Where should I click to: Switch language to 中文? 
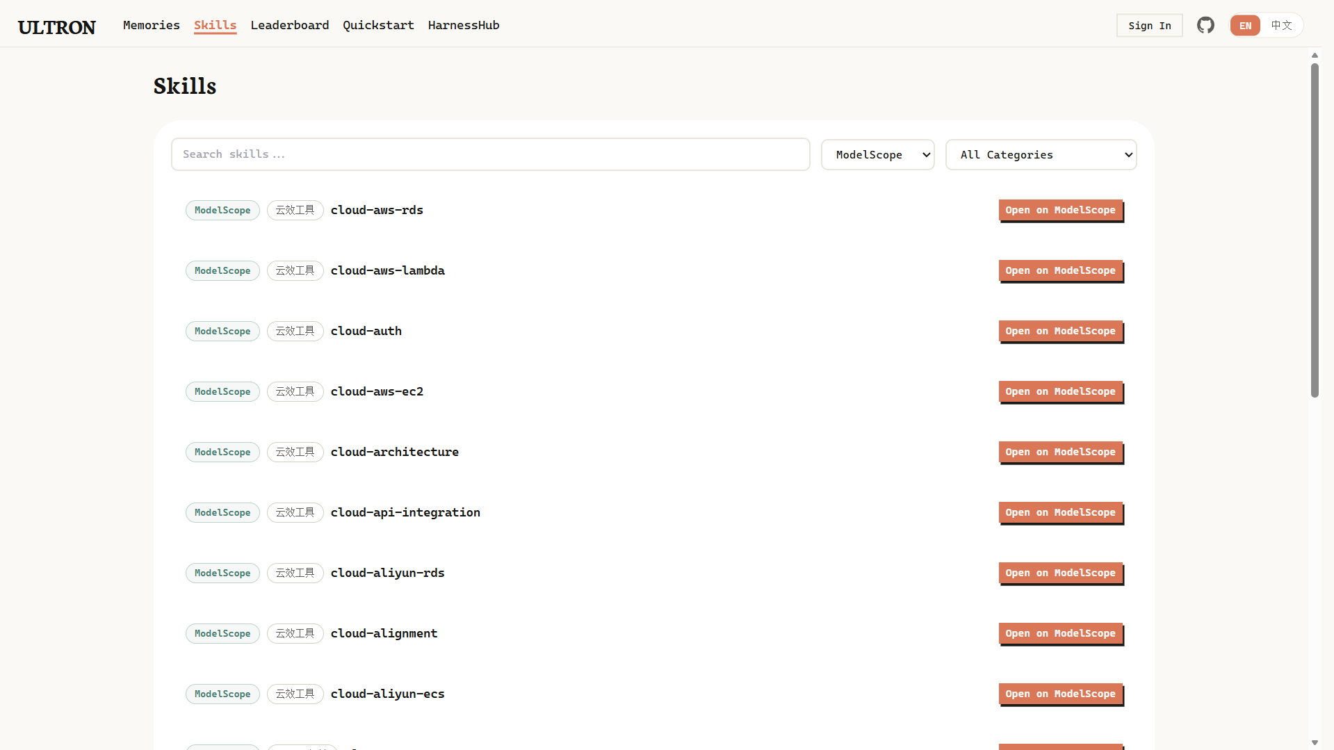(1281, 26)
